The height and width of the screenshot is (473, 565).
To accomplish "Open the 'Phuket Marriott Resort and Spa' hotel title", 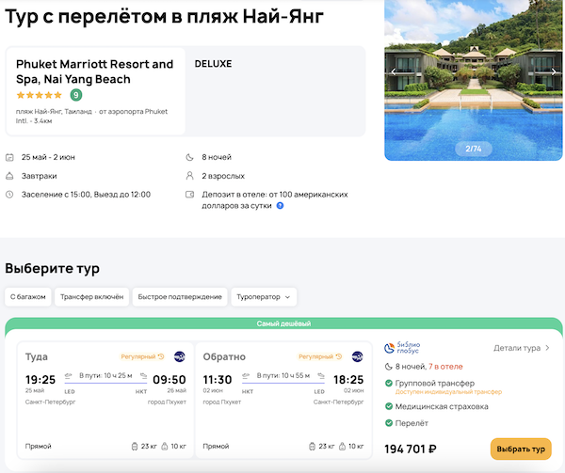I will tap(95, 71).
